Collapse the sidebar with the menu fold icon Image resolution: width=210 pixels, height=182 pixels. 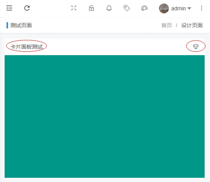click(x=9, y=8)
